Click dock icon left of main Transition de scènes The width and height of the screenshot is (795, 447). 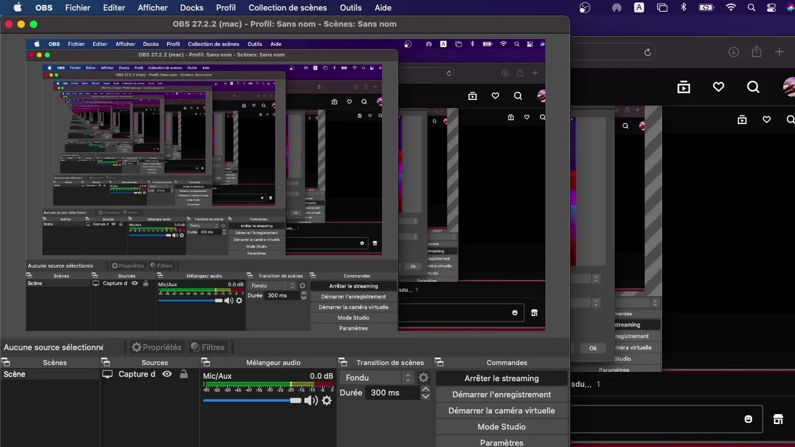(x=342, y=362)
